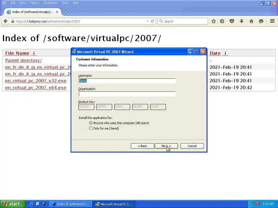Screen dimensions: 278x208
Task: Click the padlock site security icon
Action: click(x=12, y=21)
